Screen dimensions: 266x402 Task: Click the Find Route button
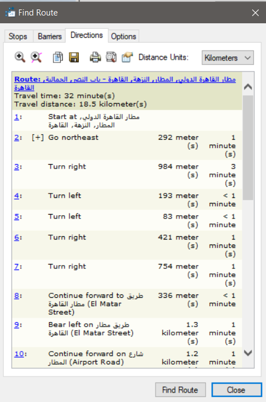pos(180,390)
